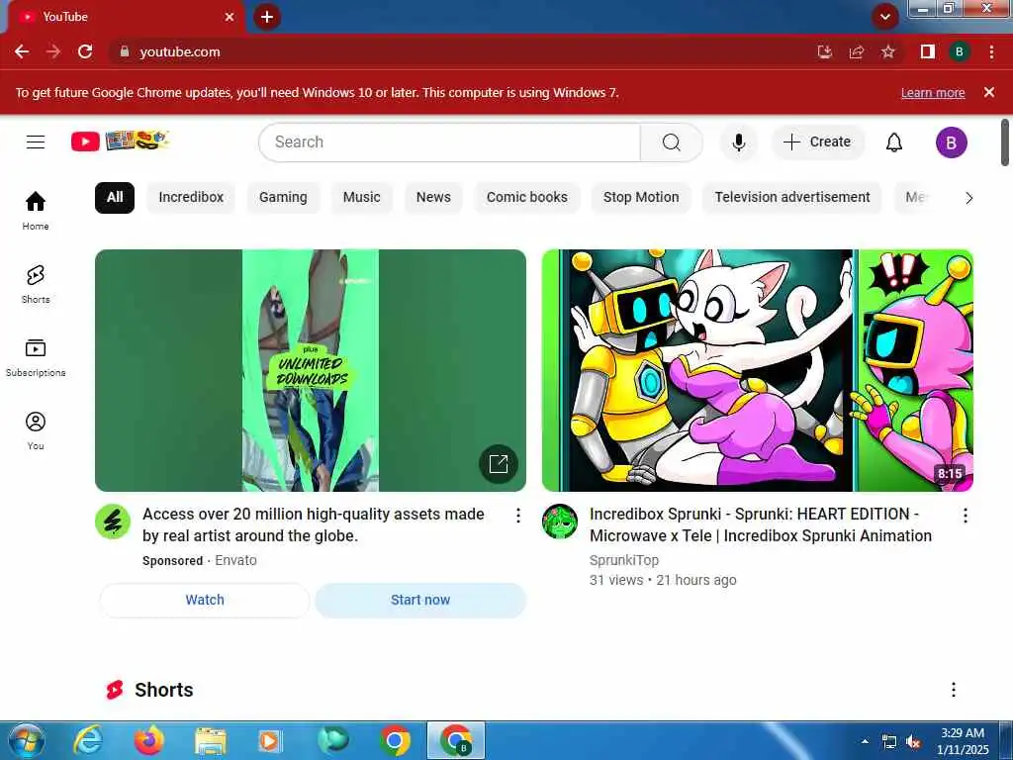Go to Home in sidebar

pyautogui.click(x=36, y=211)
